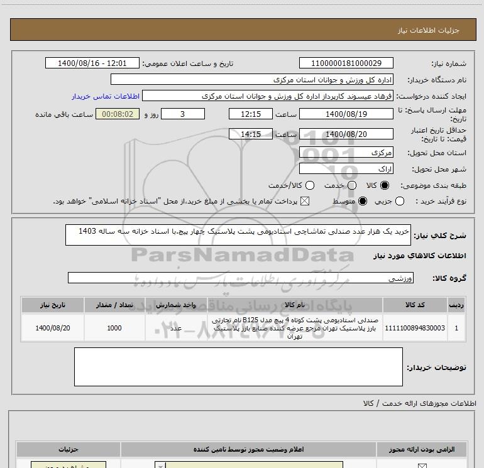
Task: Click price validity date 1400/08/20
Action: coord(346,134)
